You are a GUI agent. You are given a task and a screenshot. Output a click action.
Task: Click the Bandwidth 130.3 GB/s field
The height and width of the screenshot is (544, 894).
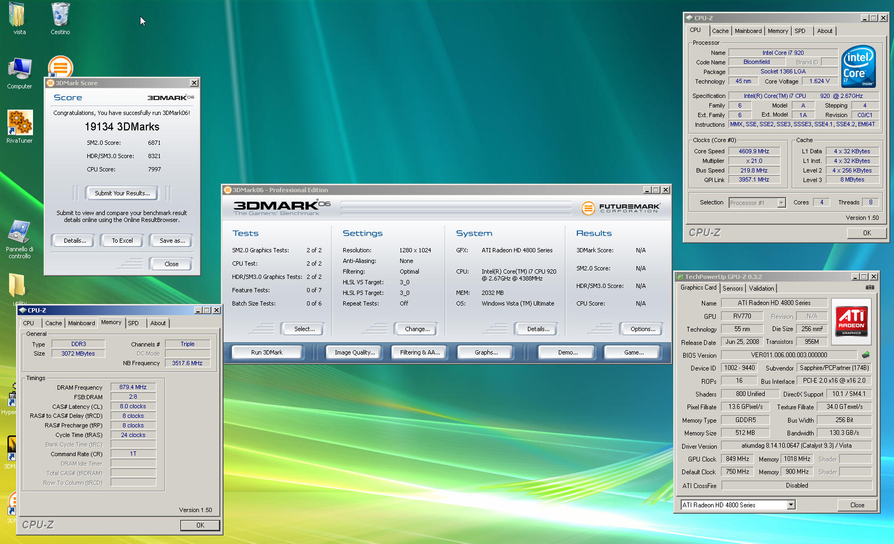pyautogui.click(x=844, y=433)
